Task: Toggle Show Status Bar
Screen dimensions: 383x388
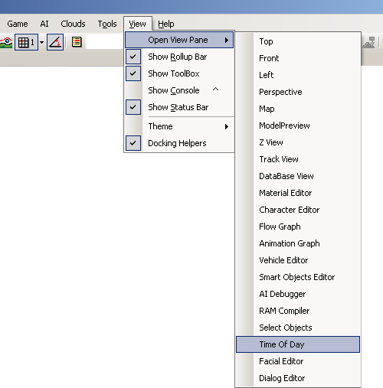Action: [179, 107]
